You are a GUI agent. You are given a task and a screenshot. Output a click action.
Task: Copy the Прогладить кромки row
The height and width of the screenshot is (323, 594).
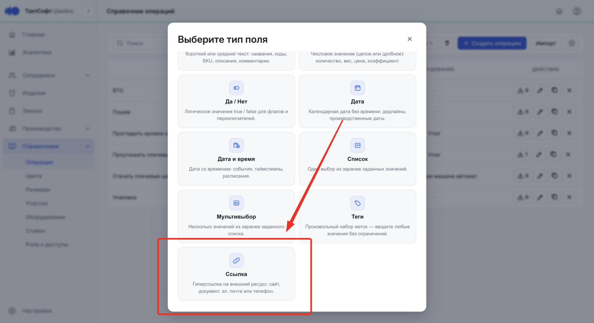pyautogui.click(x=554, y=133)
